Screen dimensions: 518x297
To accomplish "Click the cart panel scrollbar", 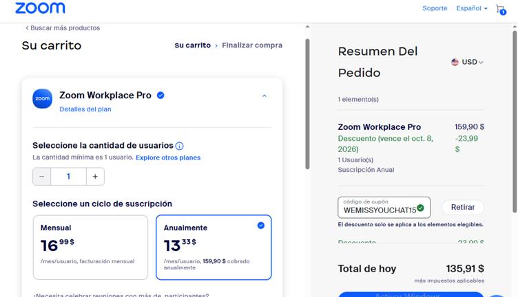I will [x=307, y=104].
